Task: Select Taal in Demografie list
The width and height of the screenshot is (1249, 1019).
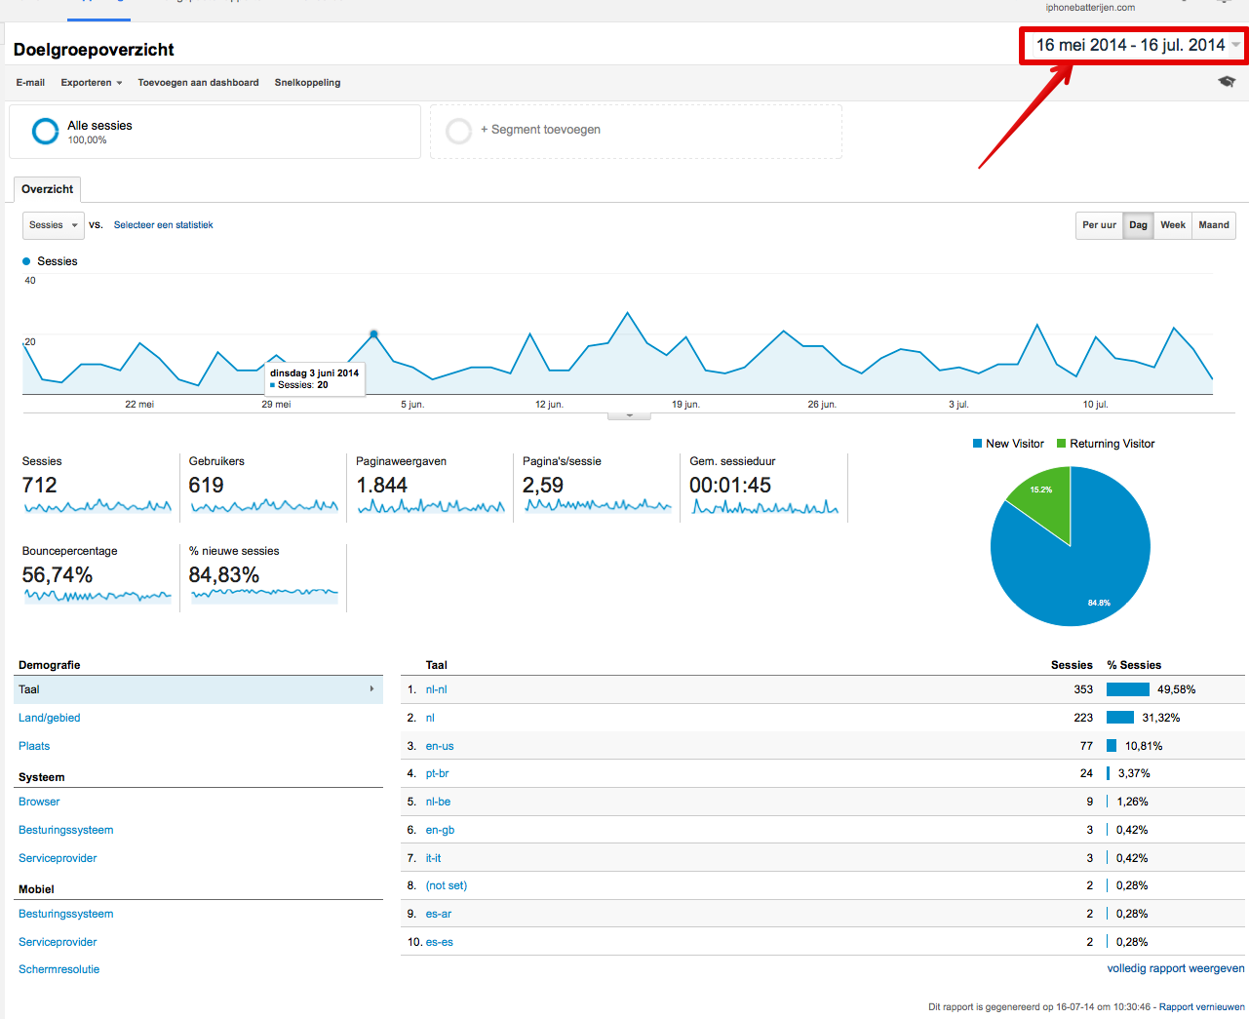Action: point(198,689)
